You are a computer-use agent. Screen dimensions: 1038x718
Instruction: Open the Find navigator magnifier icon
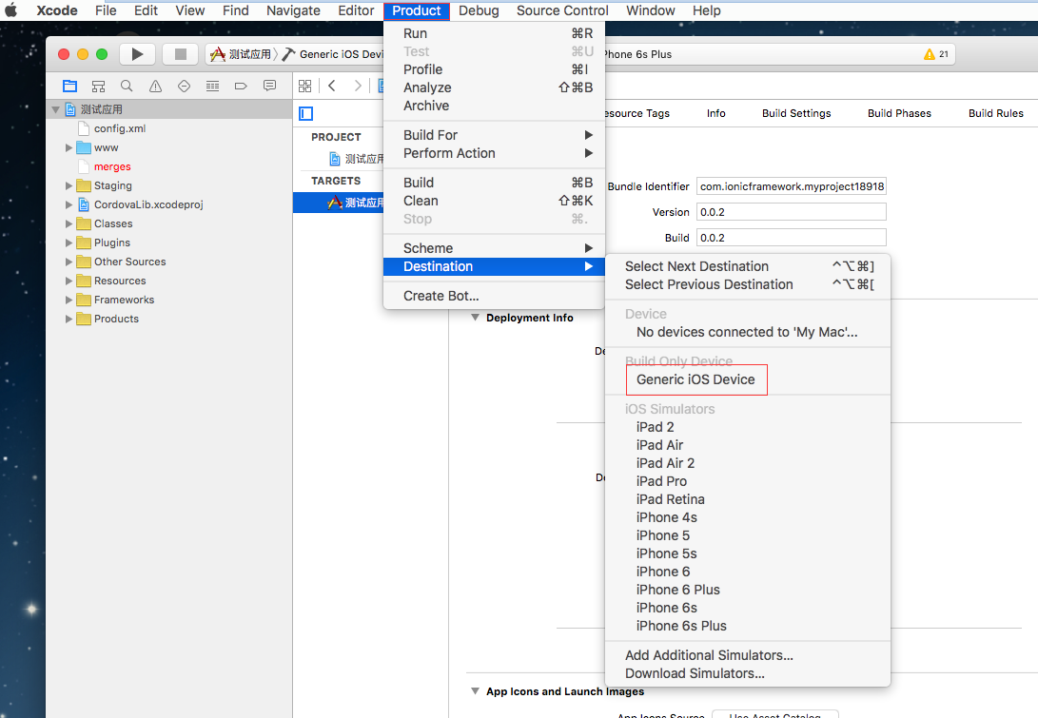click(x=127, y=86)
